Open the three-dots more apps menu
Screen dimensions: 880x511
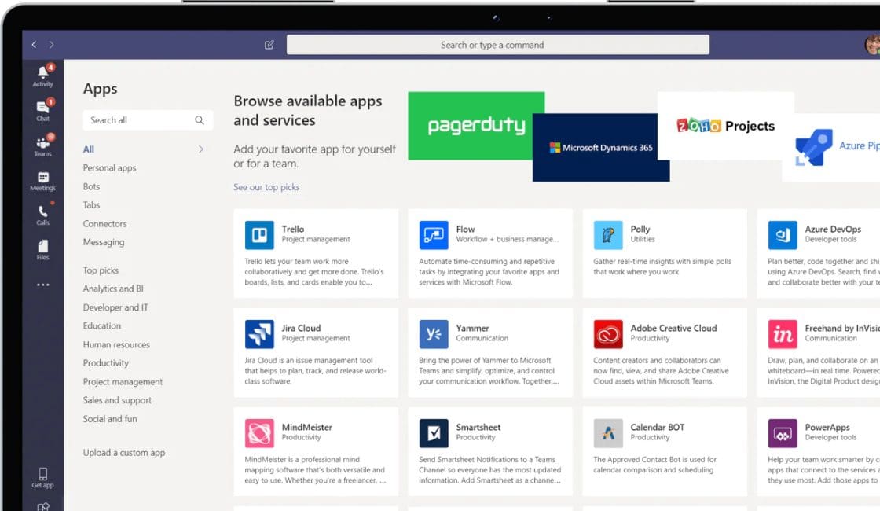(42, 285)
